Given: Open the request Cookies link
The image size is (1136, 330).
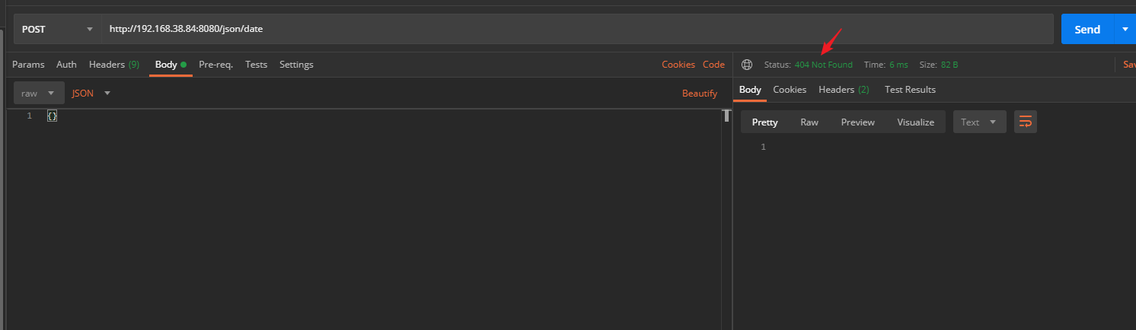Looking at the screenshot, I should 678,65.
